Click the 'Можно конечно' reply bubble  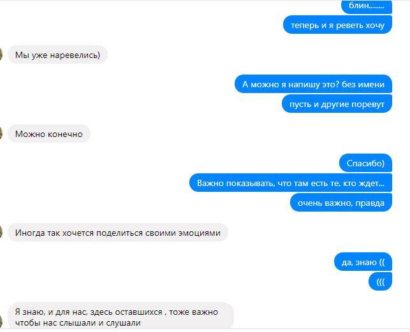point(49,134)
